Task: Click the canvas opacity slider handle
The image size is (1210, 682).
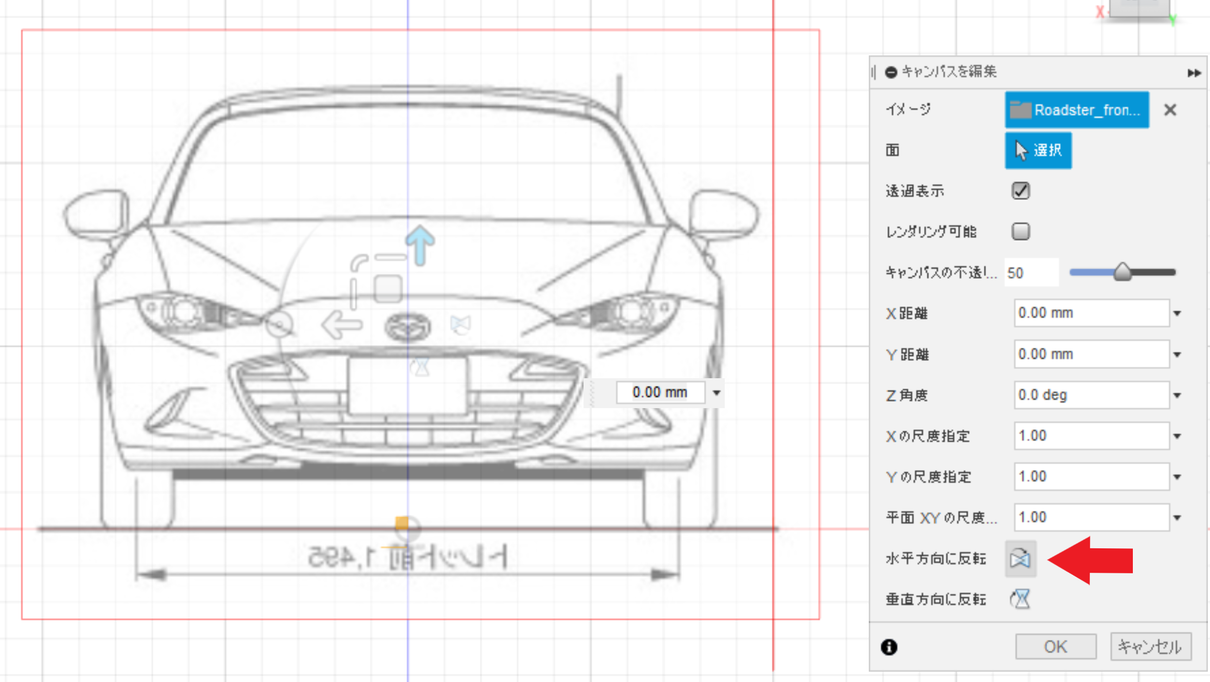Action: [1123, 272]
